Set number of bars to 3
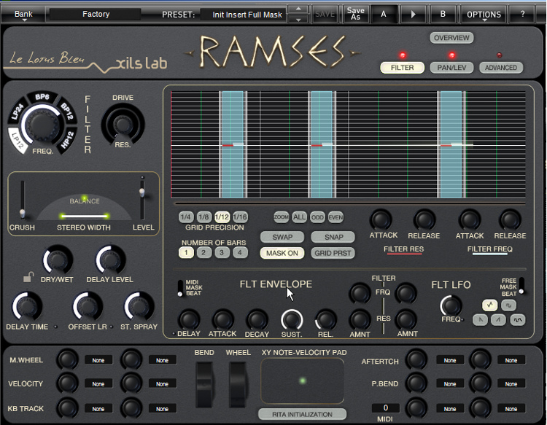 click(222, 252)
